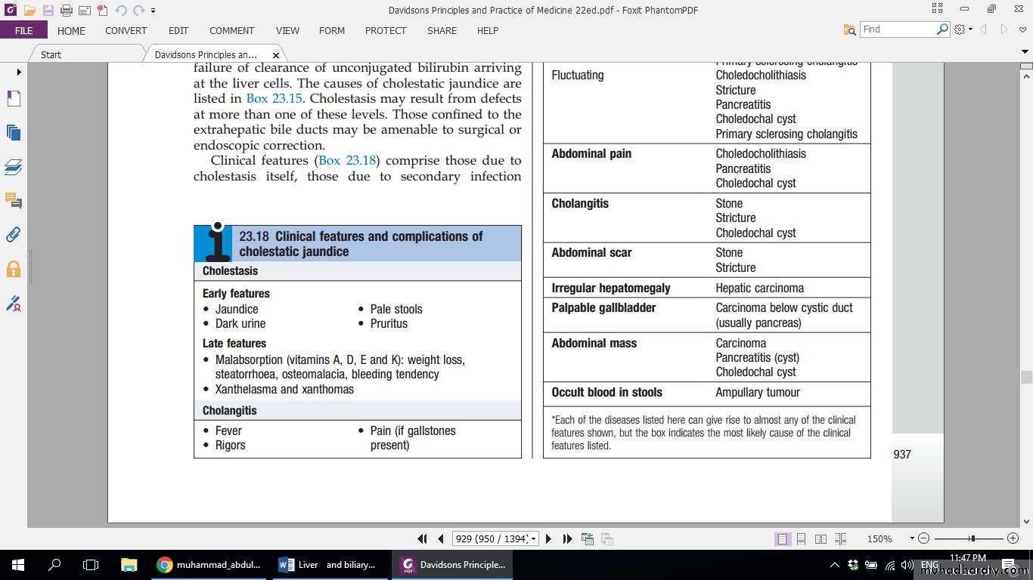Open the COMMENT ribbon tab
This screenshot has height=580, width=1033.
(x=231, y=31)
